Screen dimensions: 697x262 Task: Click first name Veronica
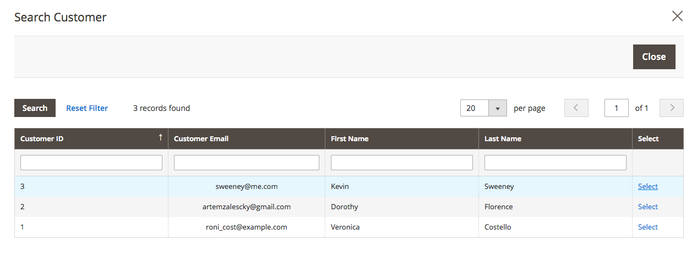coord(345,227)
